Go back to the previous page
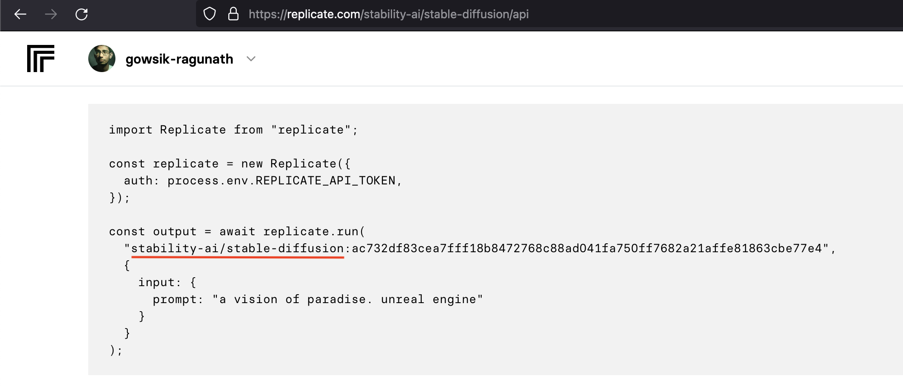Image resolution: width=903 pixels, height=390 pixels. [20, 14]
